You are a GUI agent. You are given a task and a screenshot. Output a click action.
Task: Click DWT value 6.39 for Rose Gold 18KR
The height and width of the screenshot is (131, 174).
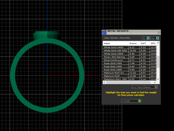(x=143, y=70)
